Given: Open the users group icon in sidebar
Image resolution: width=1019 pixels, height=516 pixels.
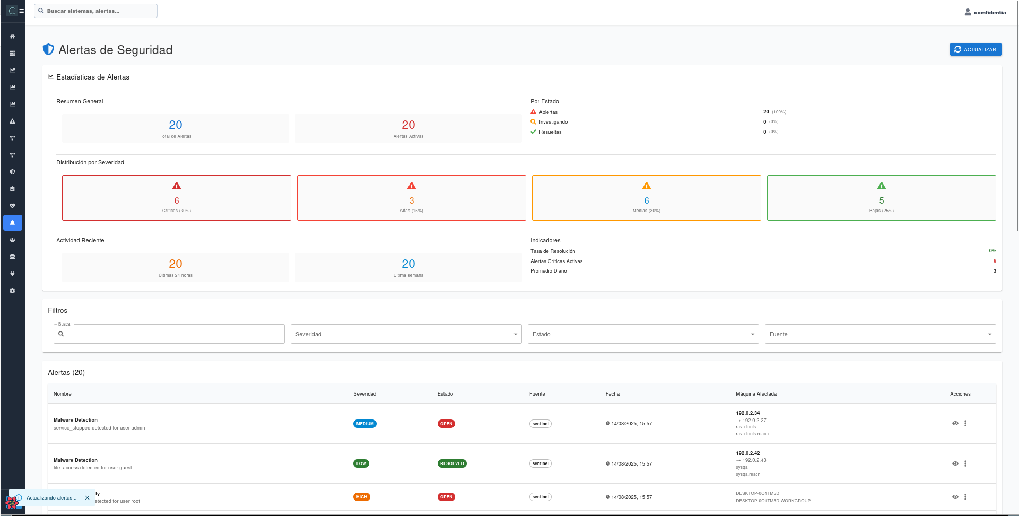Looking at the screenshot, I should click(12, 240).
